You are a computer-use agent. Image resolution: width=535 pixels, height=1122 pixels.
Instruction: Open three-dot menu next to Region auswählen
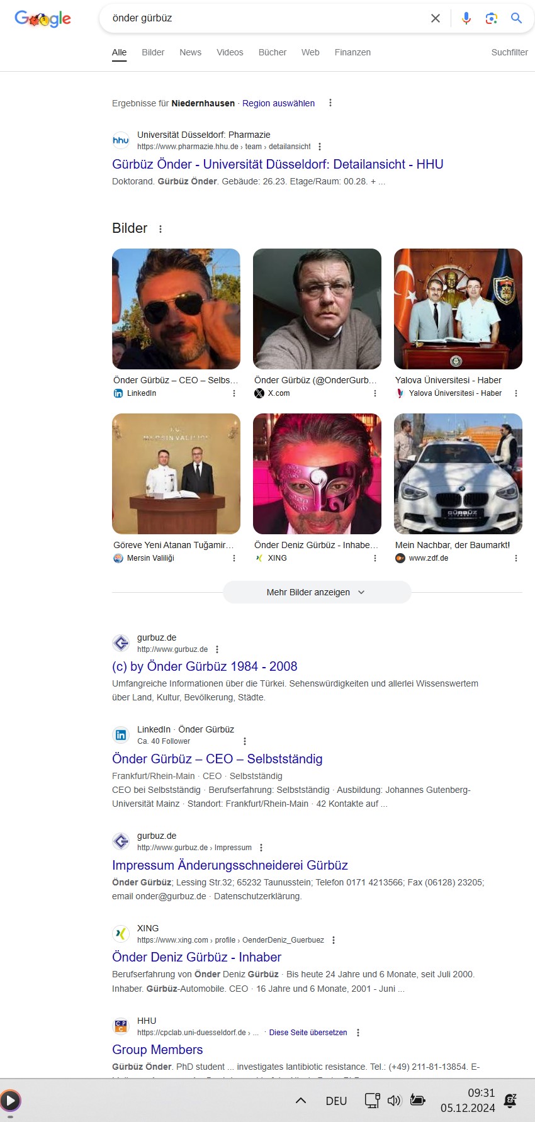tap(330, 103)
